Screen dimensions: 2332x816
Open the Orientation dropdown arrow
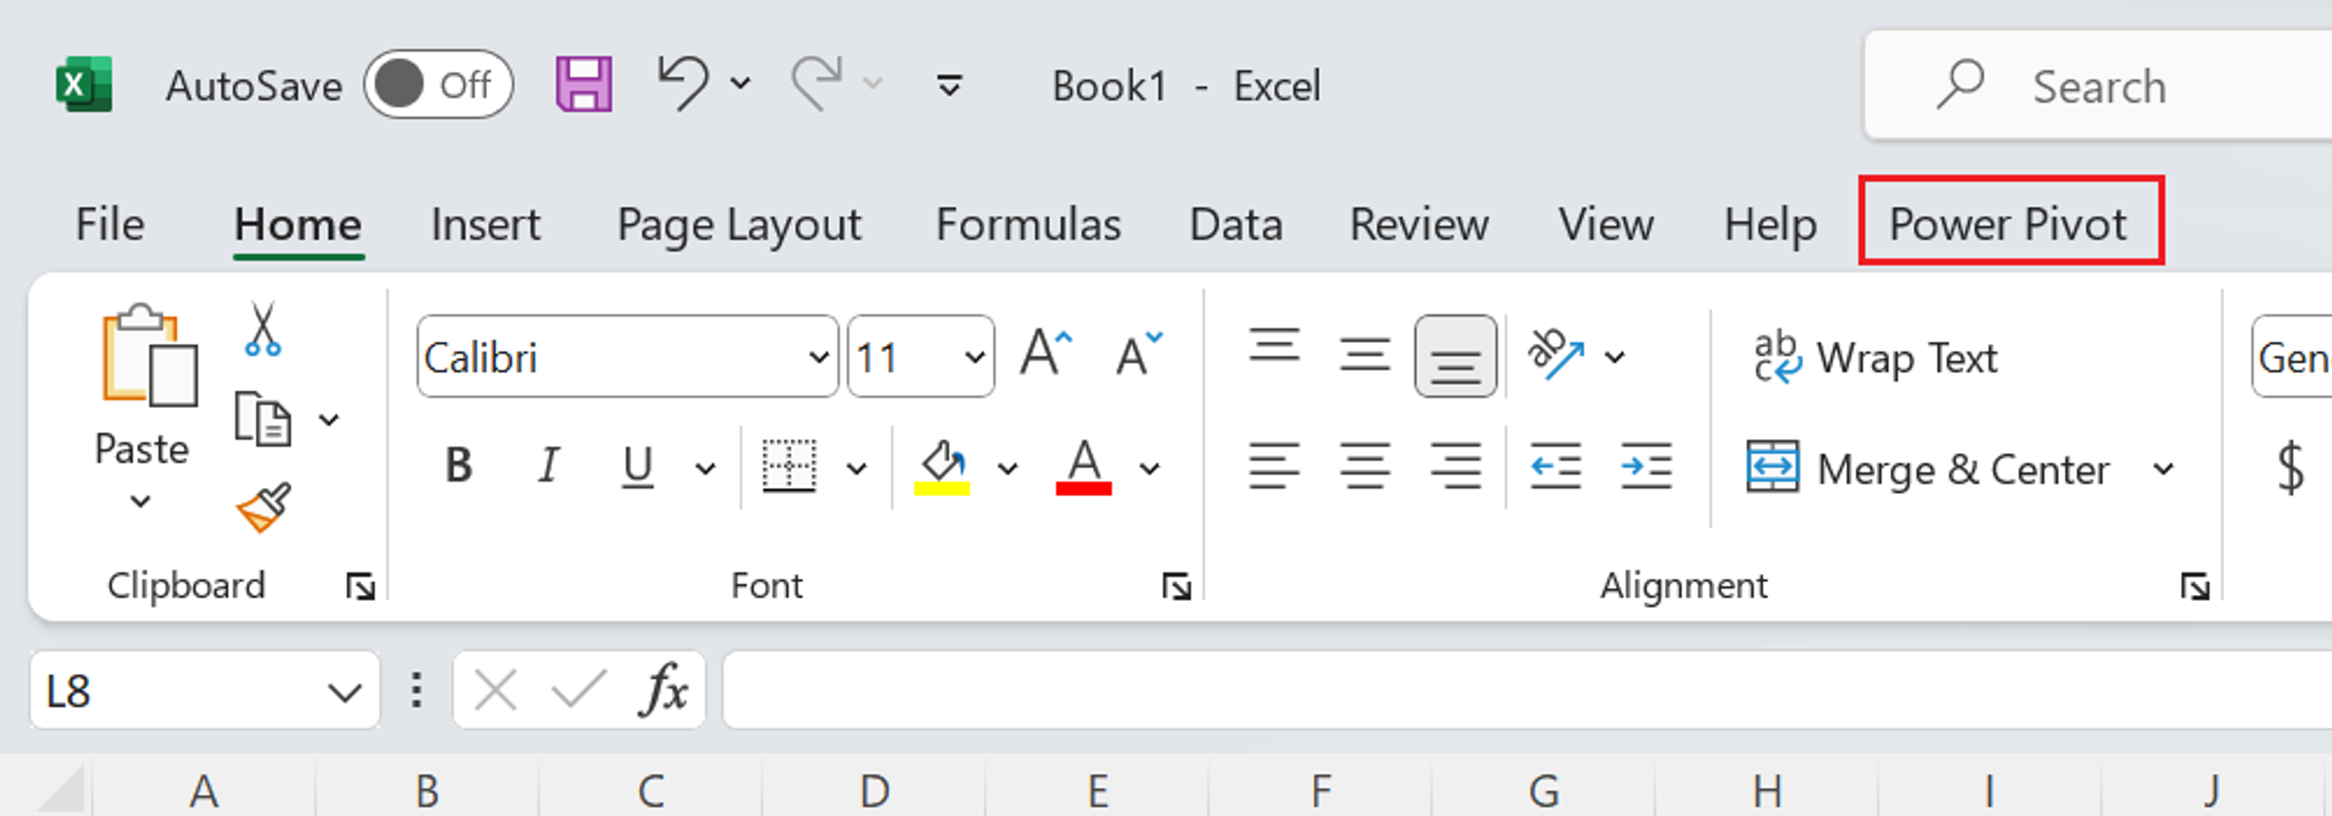coord(1615,356)
